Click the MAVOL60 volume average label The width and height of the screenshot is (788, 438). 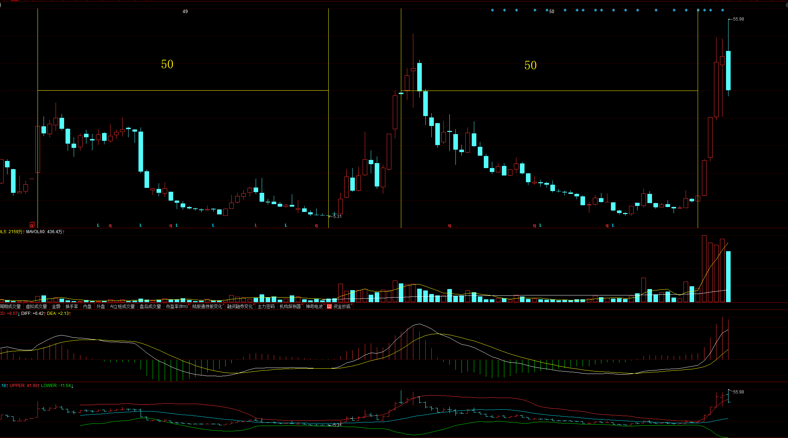coord(45,232)
